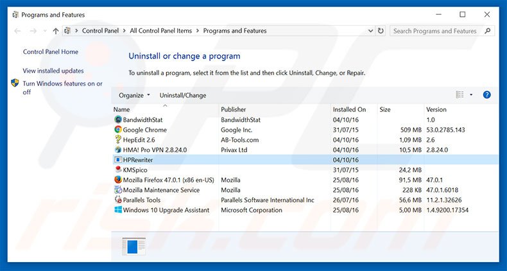Click the size value 509 MB

[x=411, y=130]
